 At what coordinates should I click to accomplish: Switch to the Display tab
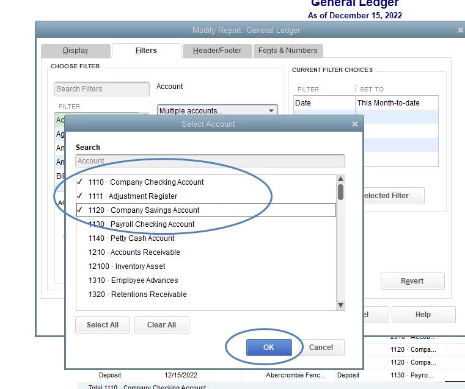point(76,51)
